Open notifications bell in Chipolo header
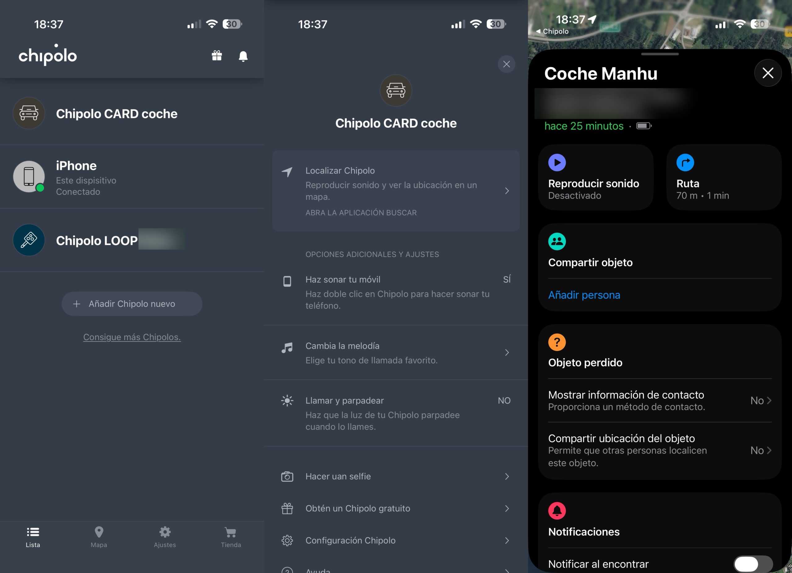Screen dimensions: 792x573 [243, 56]
